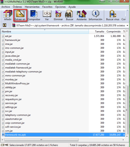Screen dimensions: 130x147
Task: Click the horizontal scrollbar thumb
Action: coord(41,140)
